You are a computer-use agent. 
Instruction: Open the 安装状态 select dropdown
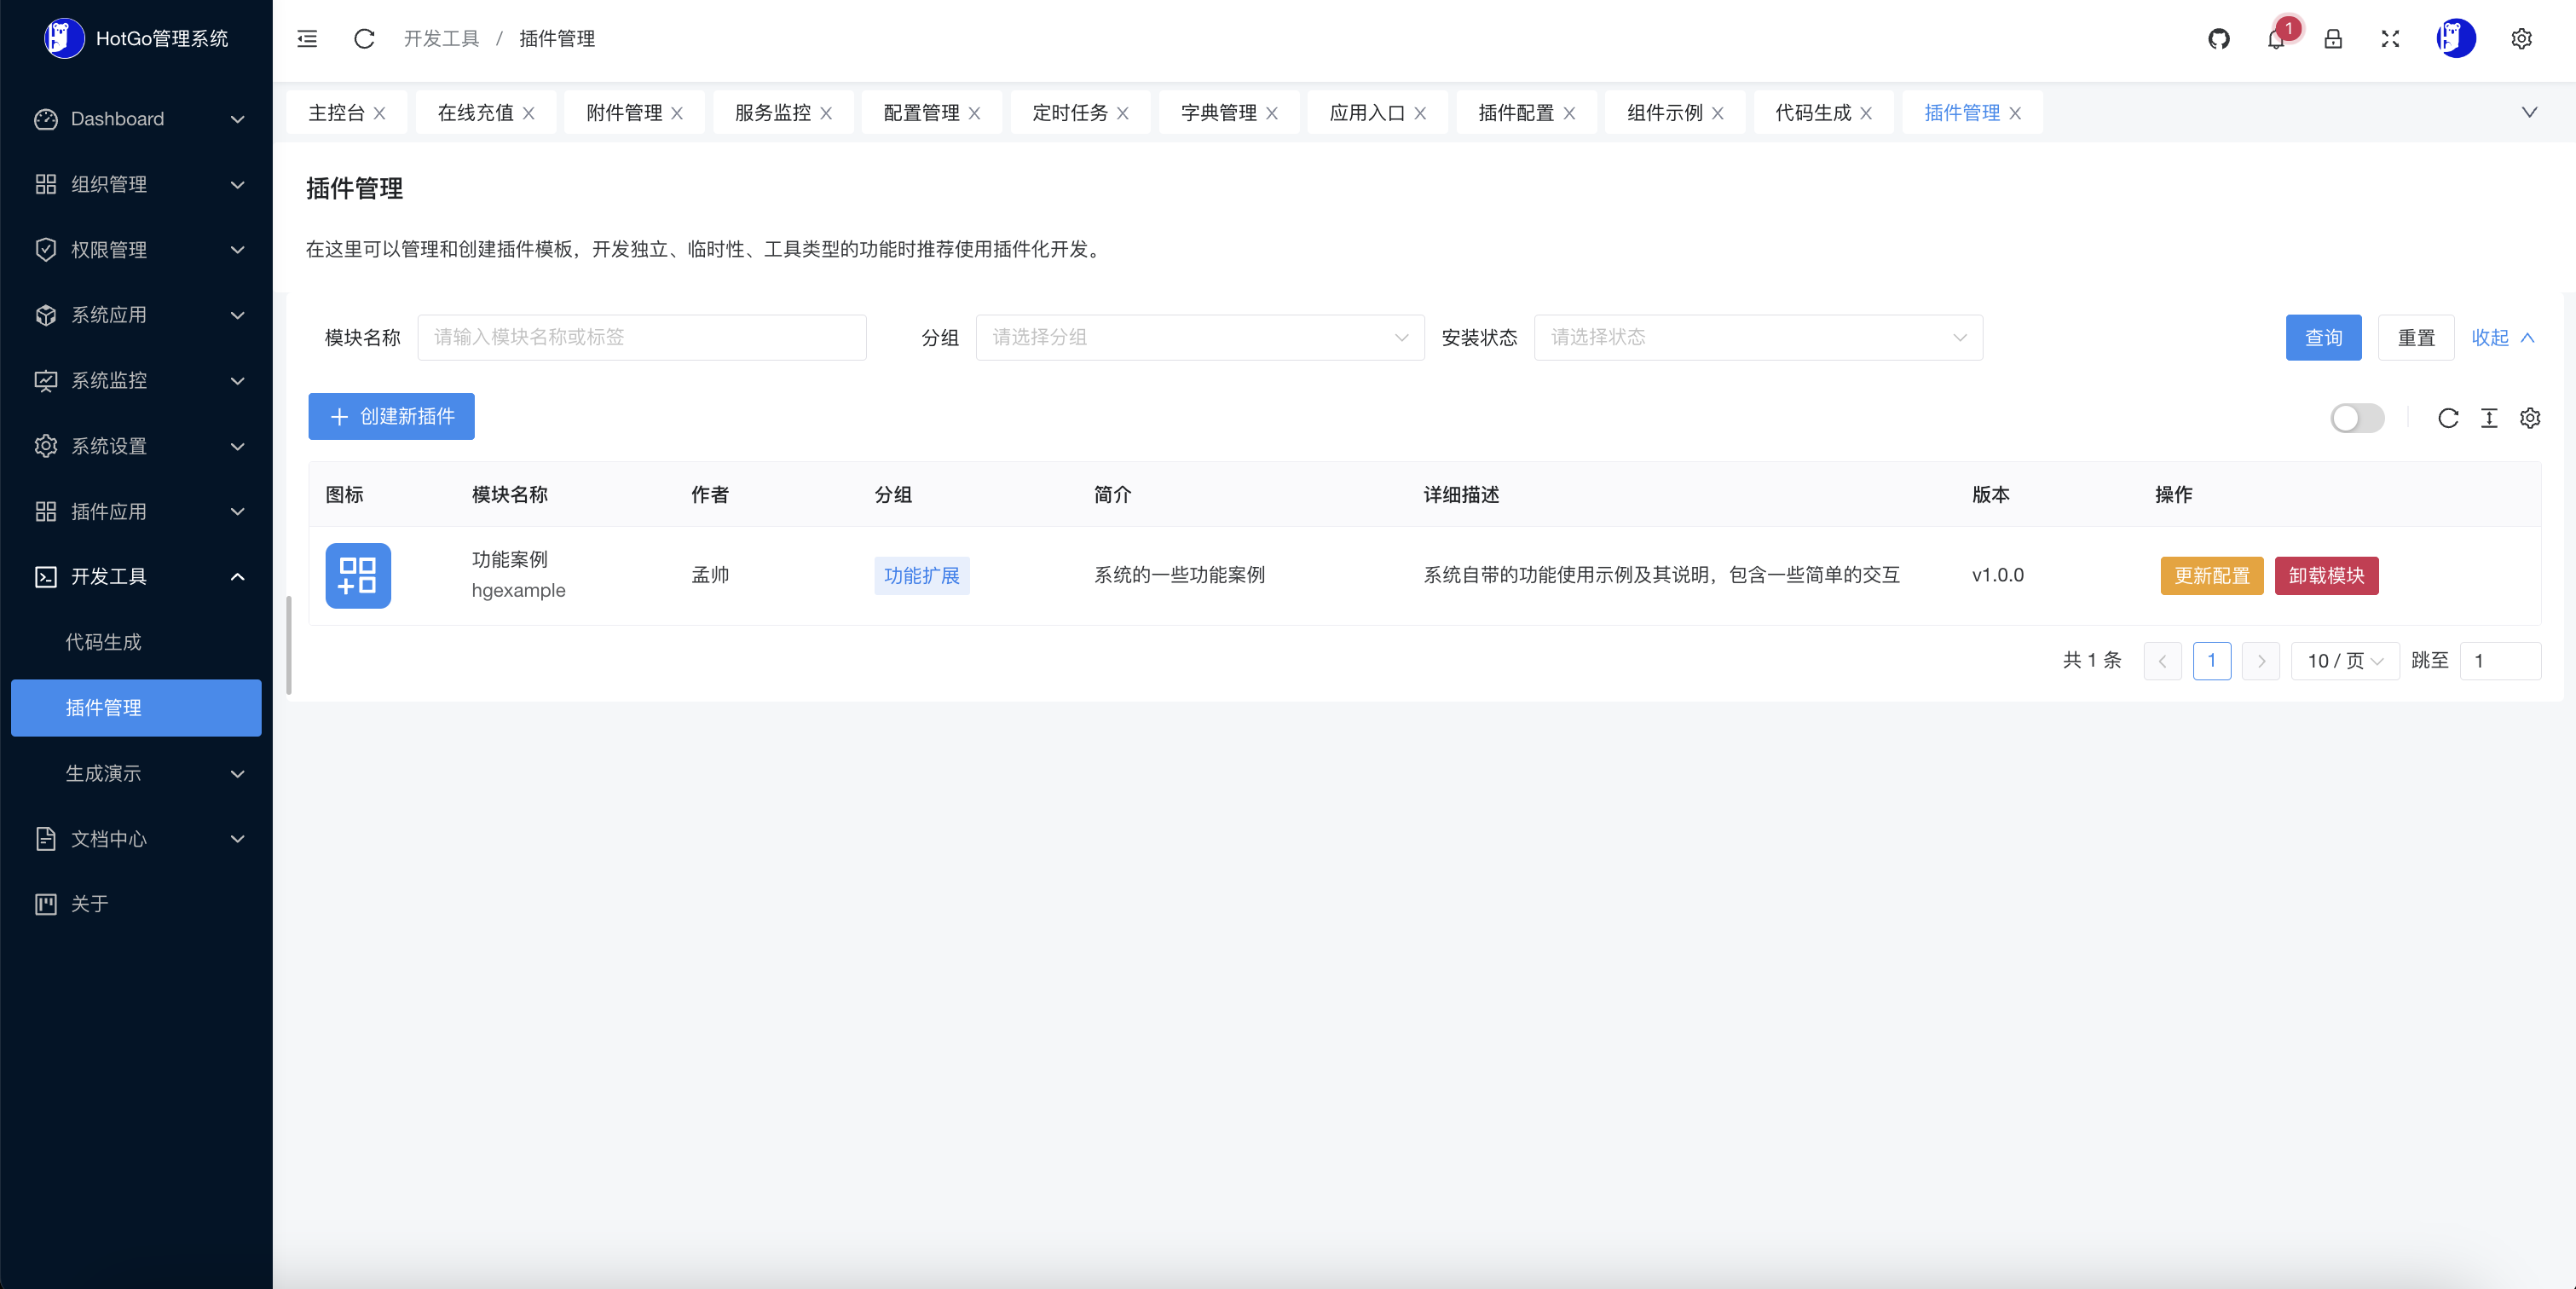click(x=1757, y=337)
